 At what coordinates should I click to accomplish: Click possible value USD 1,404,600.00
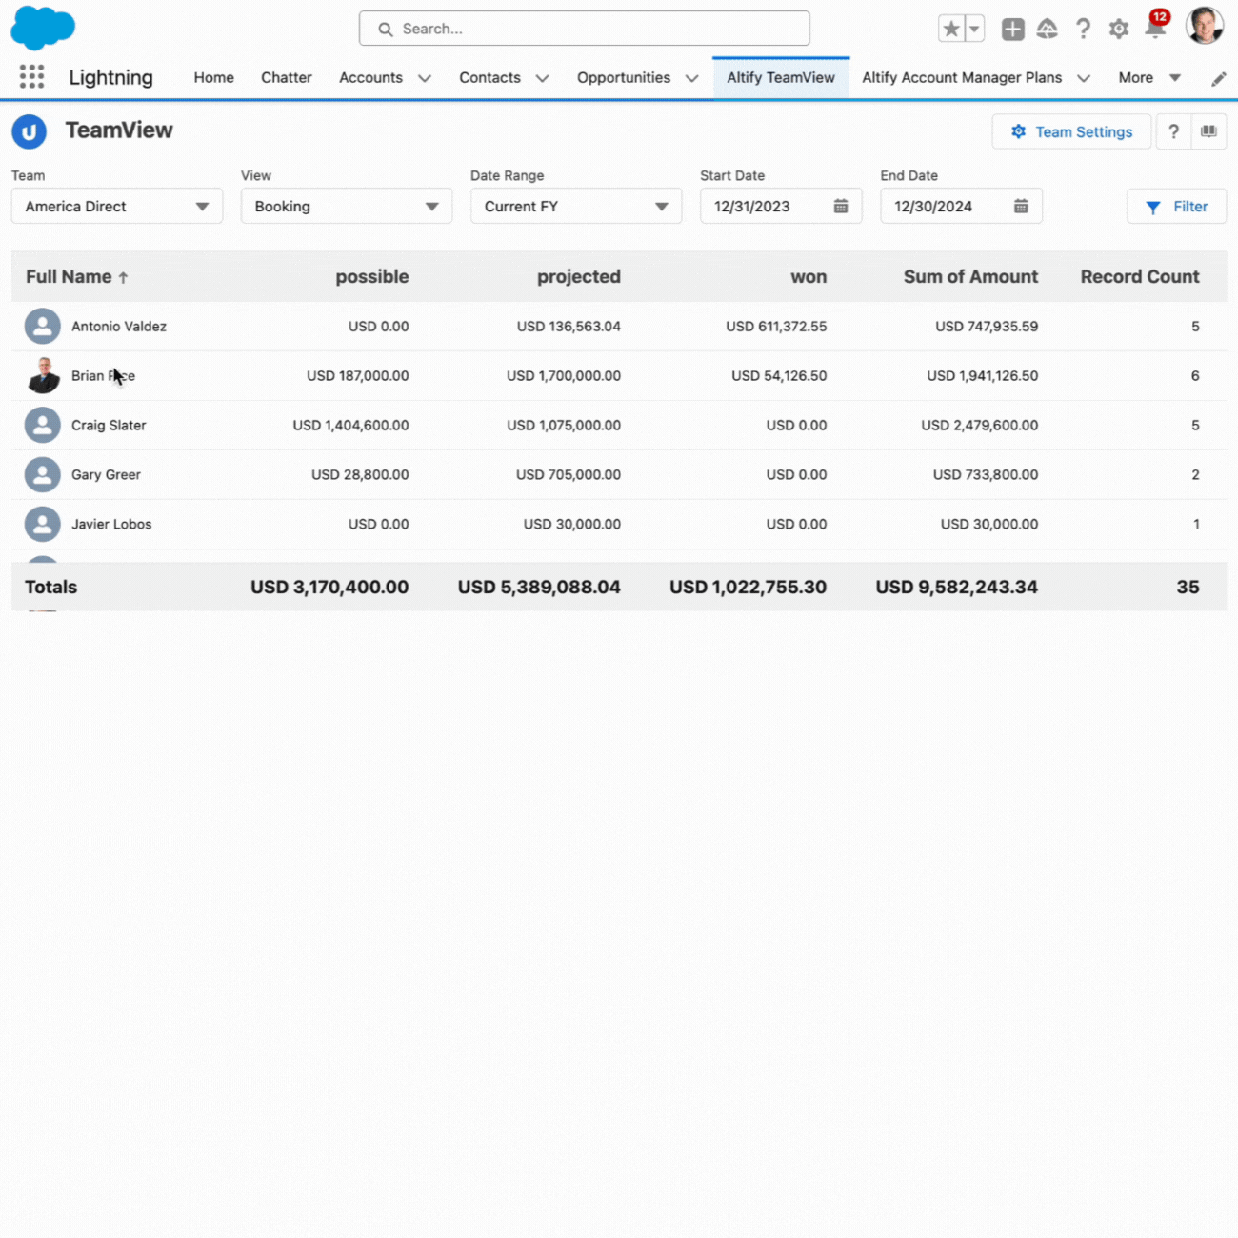click(x=350, y=425)
